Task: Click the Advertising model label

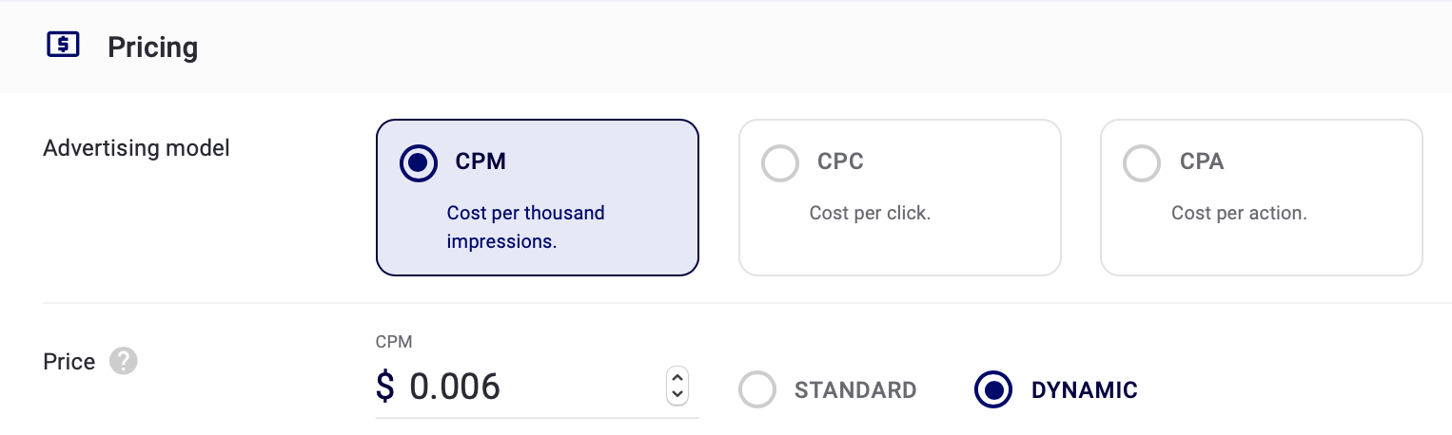Action: click(x=137, y=148)
